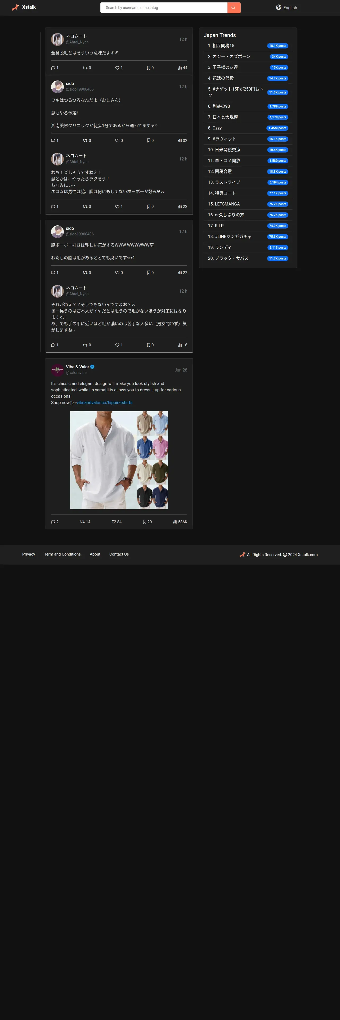Open trend 3. 王子様の友達
Screen dimensions: 340x1020
click(x=223, y=67)
